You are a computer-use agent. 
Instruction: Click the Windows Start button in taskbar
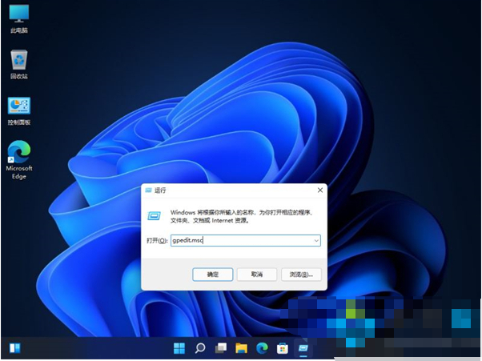pyautogui.click(x=179, y=348)
